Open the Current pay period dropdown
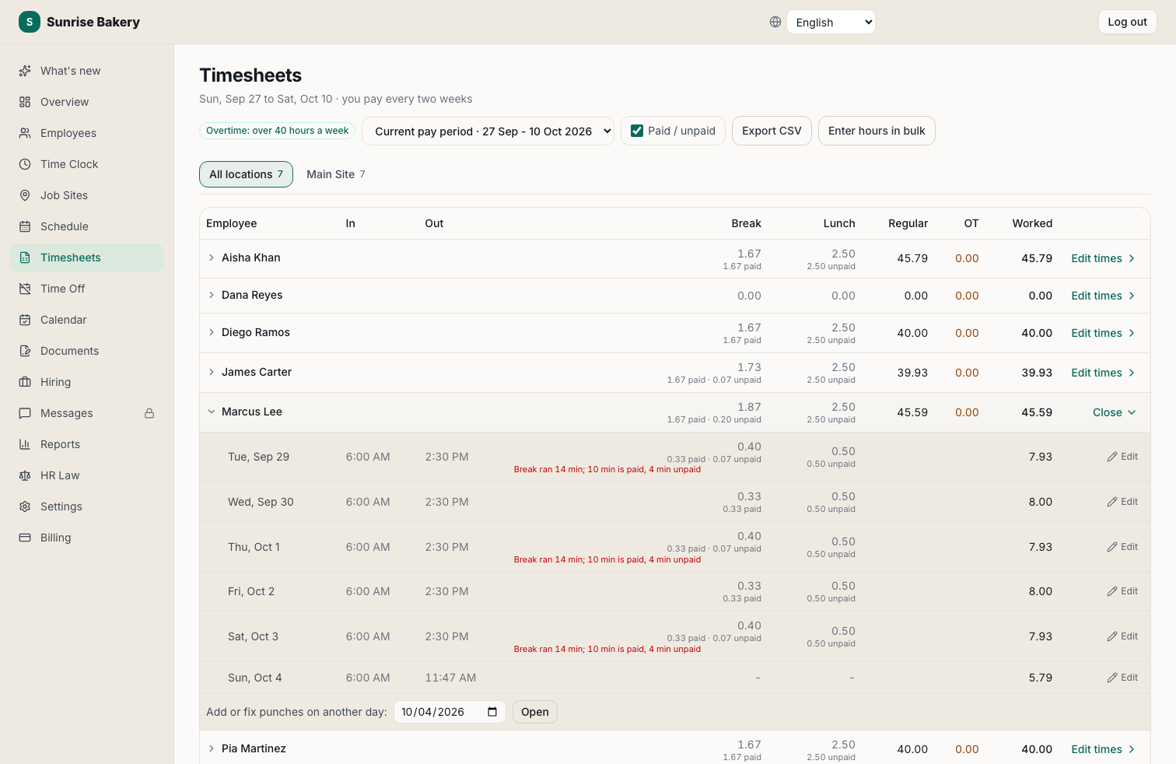The image size is (1176, 764). 488,131
